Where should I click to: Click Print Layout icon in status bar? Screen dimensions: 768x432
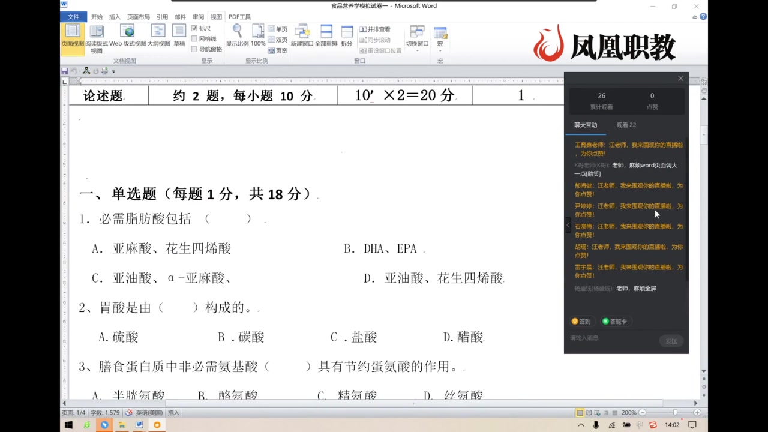[x=580, y=413]
